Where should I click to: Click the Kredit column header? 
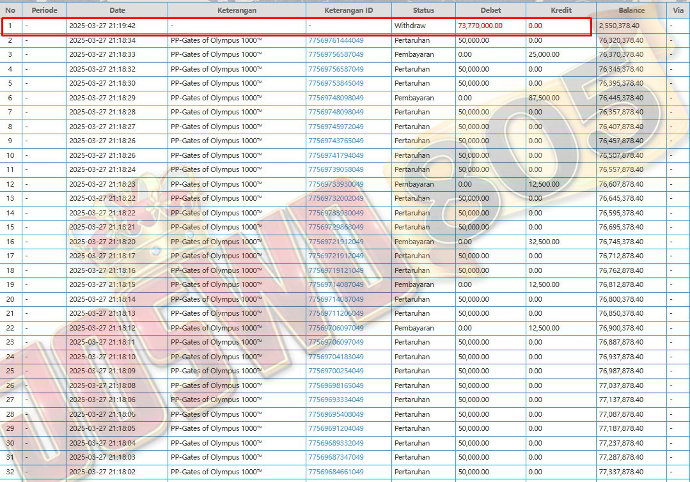[x=561, y=10]
